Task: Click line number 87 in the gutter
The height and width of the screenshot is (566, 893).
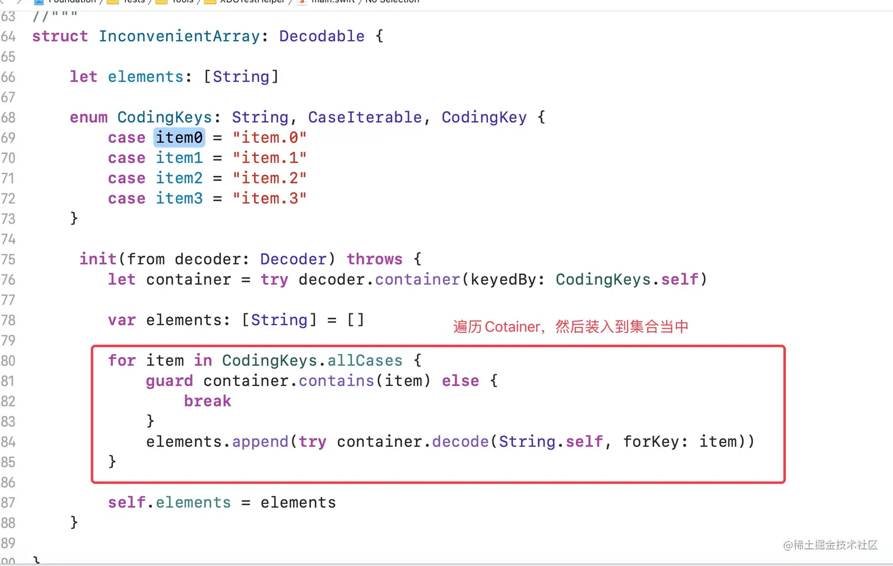Action: (x=8, y=503)
